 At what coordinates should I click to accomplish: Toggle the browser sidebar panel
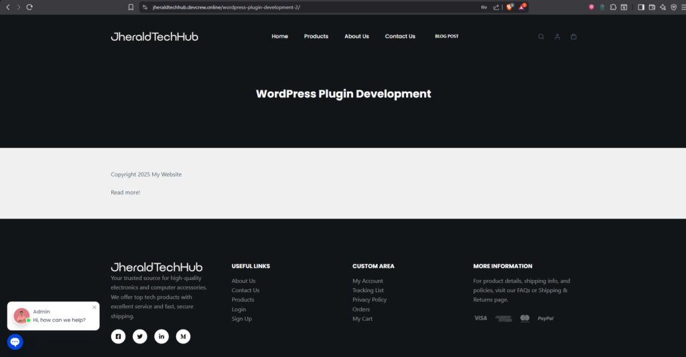click(641, 7)
